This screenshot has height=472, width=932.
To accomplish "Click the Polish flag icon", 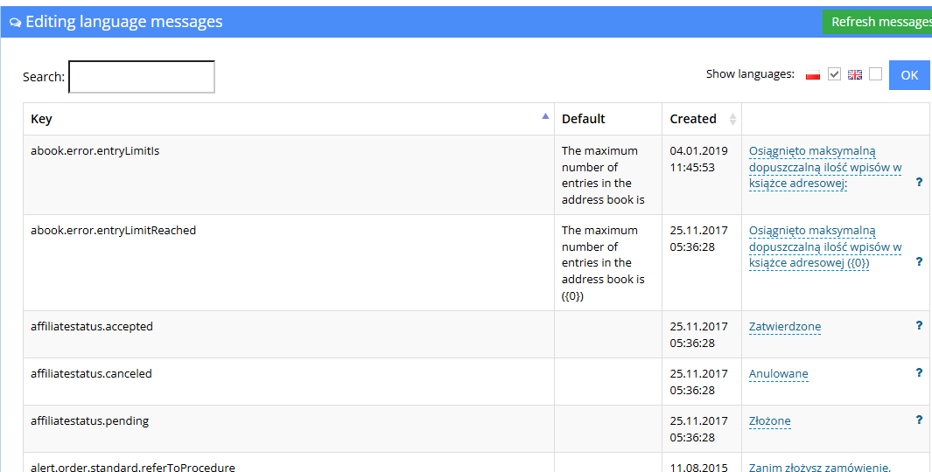I will click(813, 75).
